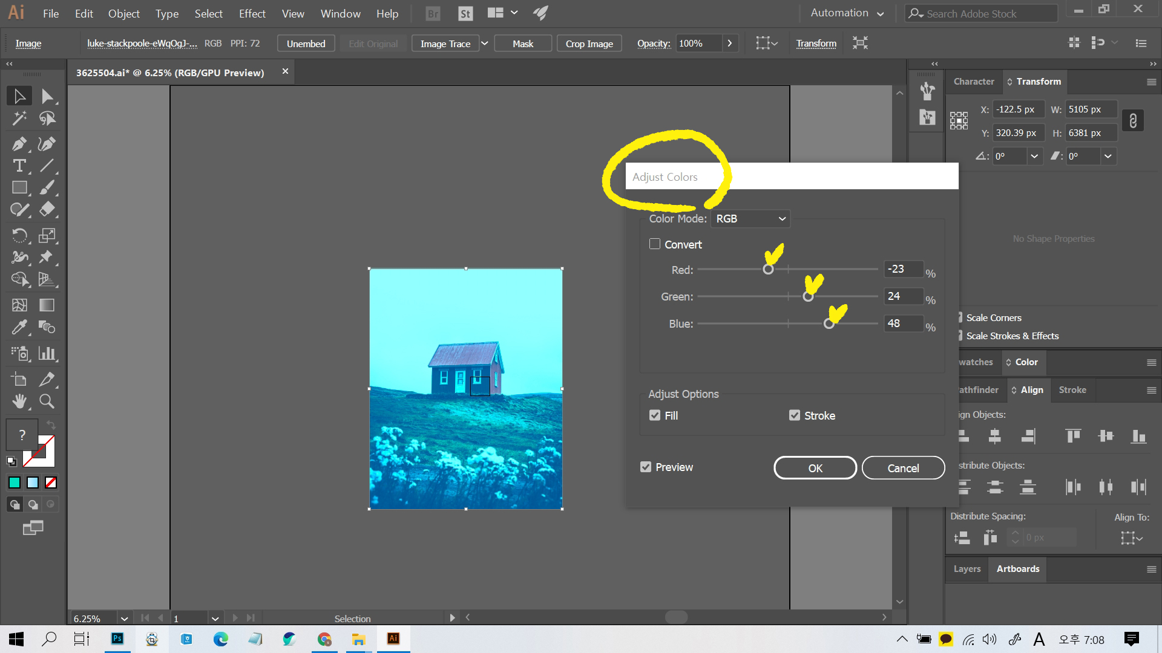Activate the Hand tool
Image resolution: width=1162 pixels, height=653 pixels.
tap(19, 401)
